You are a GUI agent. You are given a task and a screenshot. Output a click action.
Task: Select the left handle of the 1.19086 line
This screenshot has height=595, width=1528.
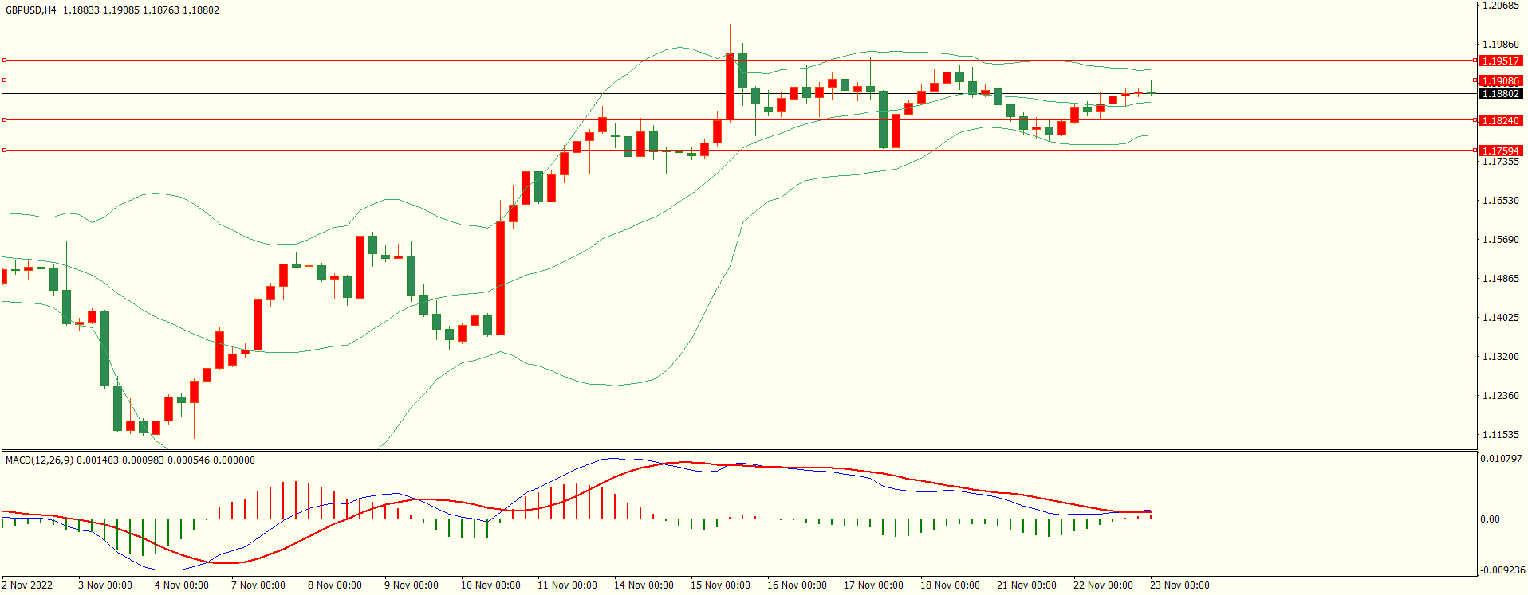pyautogui.click(x=4, y=80)
